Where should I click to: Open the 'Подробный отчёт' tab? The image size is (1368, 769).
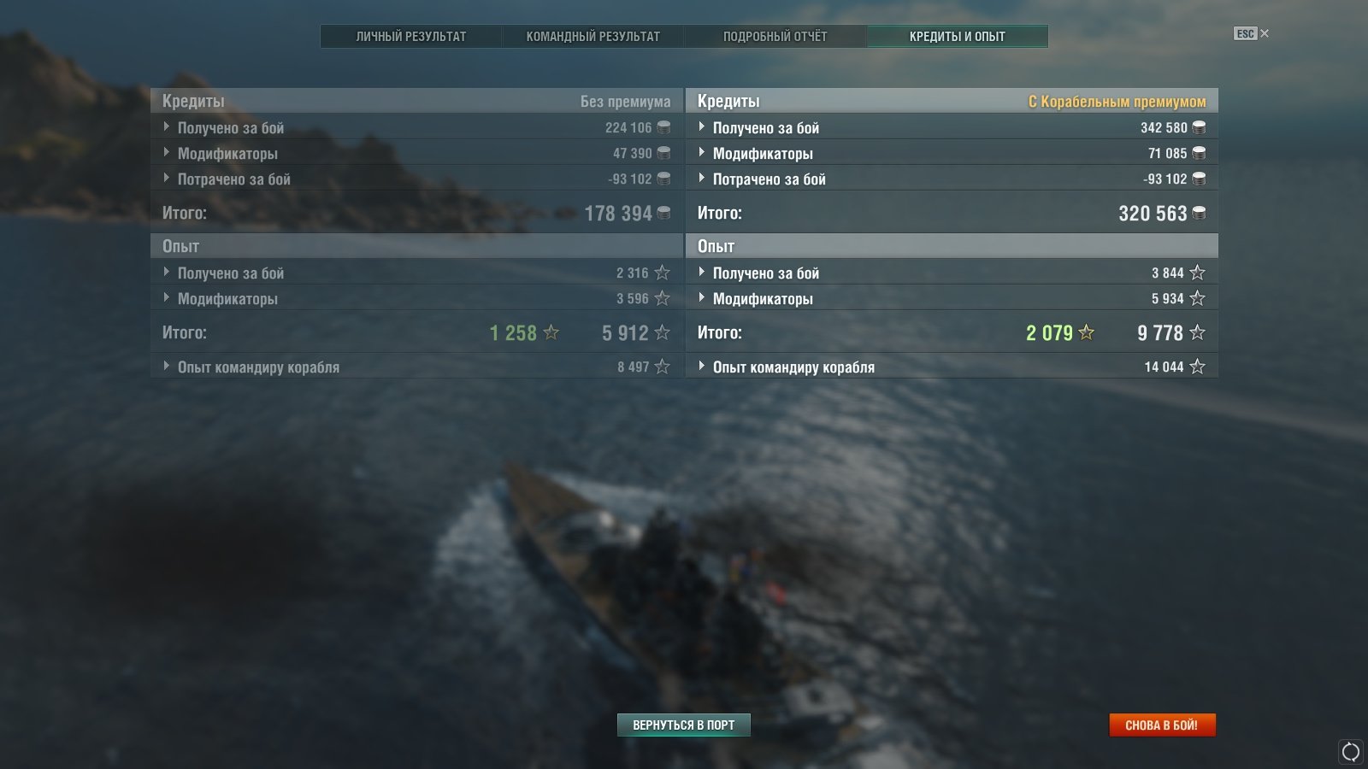[x=775, y=36]
